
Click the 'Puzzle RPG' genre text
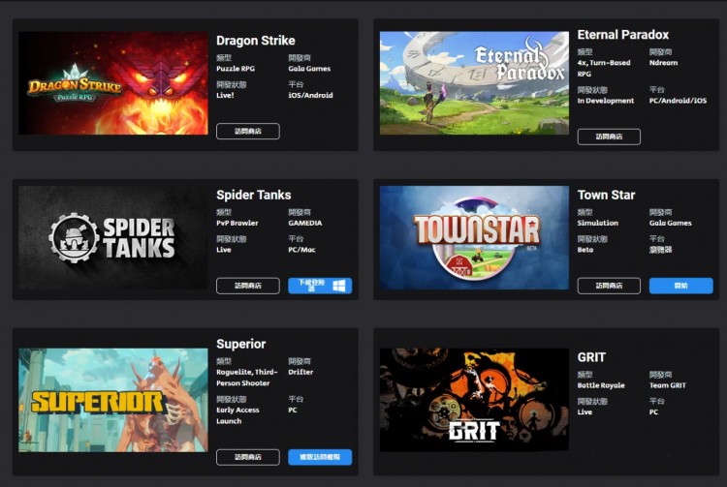tap(236, 69)
